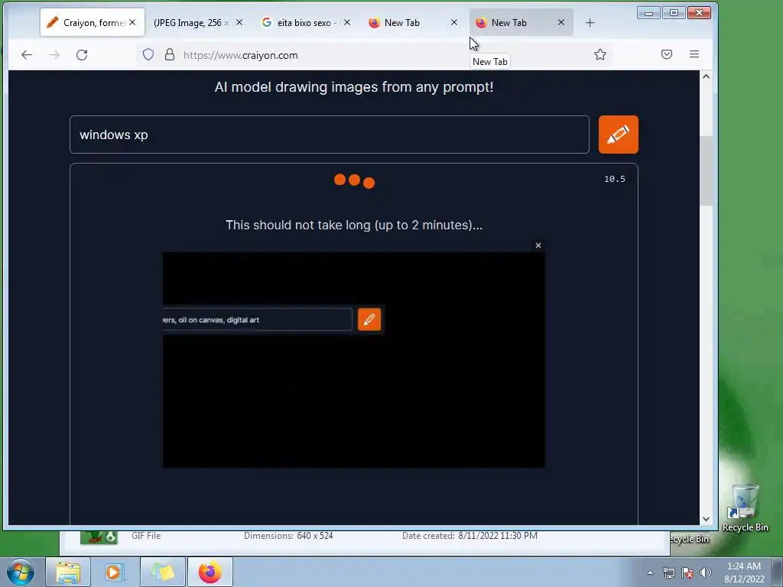
Task: Click the orange pencil draw button
Action: click(x=618, y=135)
